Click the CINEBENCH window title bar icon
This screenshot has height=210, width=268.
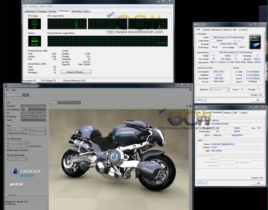pos(6,85)
